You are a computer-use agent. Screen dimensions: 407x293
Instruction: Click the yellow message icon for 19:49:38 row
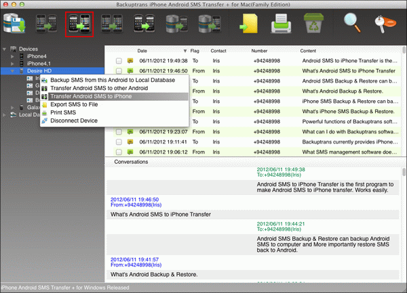(x=130, y=61)
